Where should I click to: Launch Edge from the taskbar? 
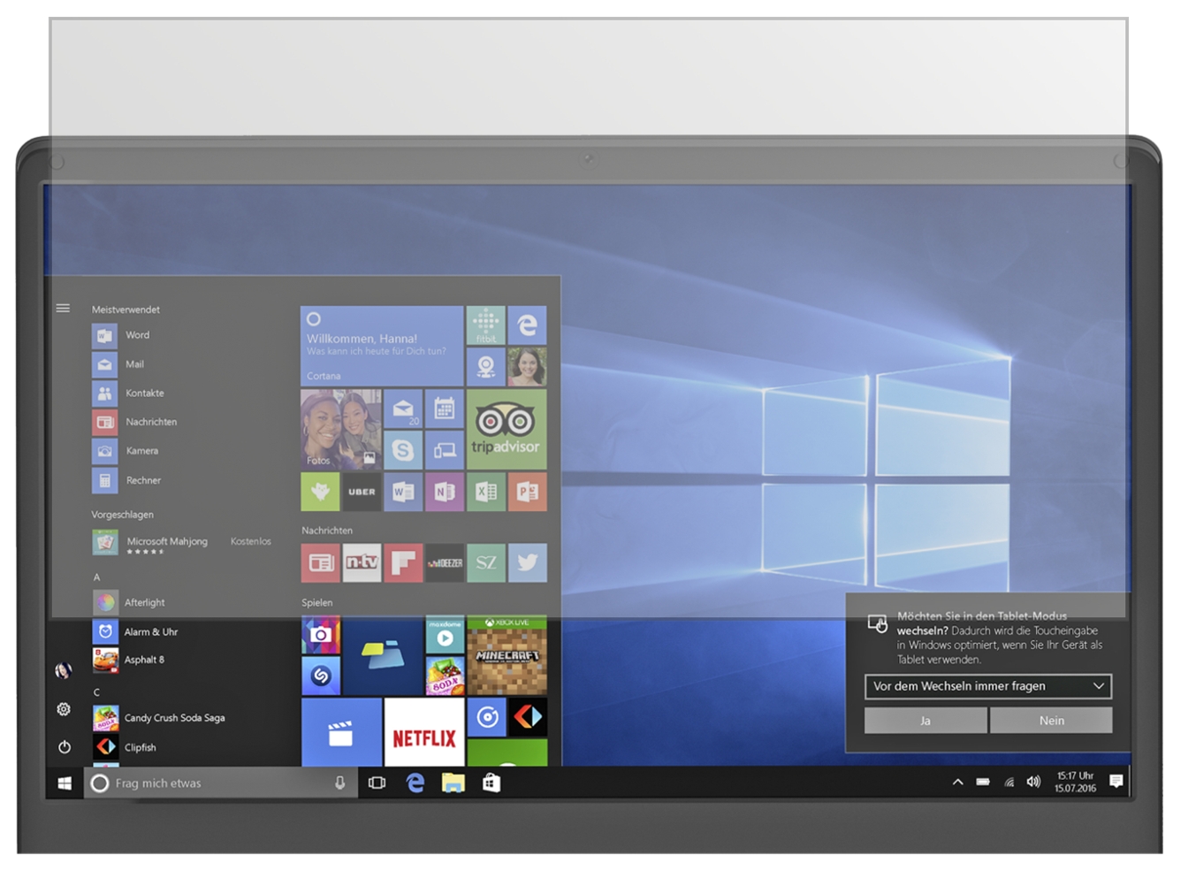click(x=415, y=783)
